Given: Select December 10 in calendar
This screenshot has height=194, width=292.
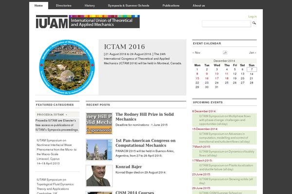Looking at the screenshot, I should pos(217,74).
